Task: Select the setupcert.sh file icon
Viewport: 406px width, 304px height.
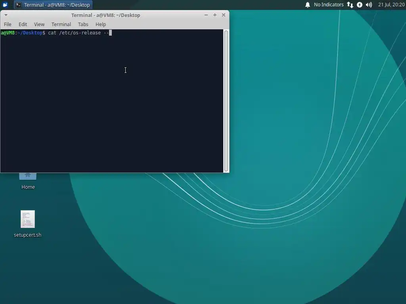Action: [x=28, y=219]
